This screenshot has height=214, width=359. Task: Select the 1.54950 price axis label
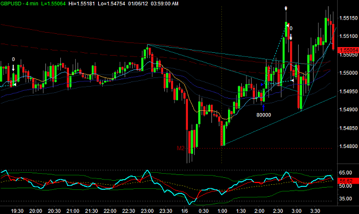pos(348,91)
